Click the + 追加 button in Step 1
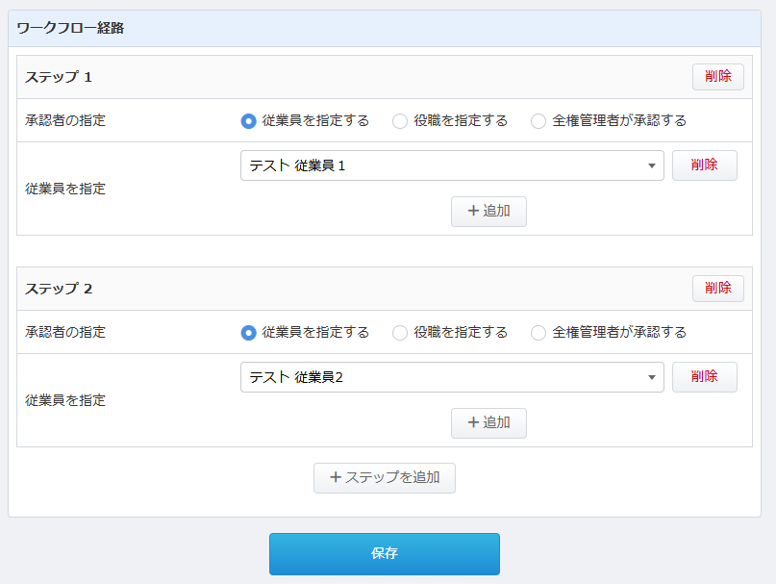 (x=488, y=212)
